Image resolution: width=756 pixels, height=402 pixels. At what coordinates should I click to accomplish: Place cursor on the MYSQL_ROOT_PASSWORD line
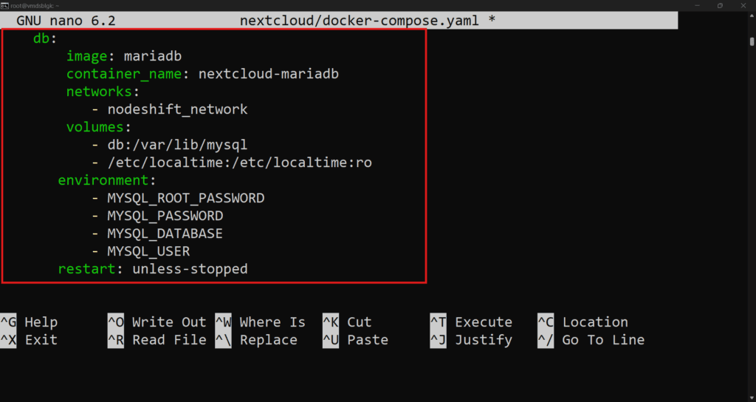(179, 198)
